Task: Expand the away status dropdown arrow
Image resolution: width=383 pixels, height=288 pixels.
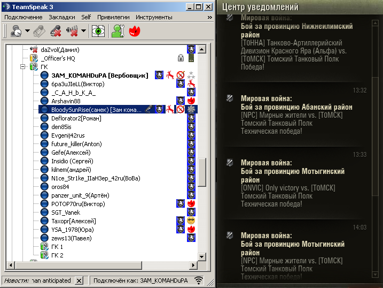Action: (x=28, y=31)
